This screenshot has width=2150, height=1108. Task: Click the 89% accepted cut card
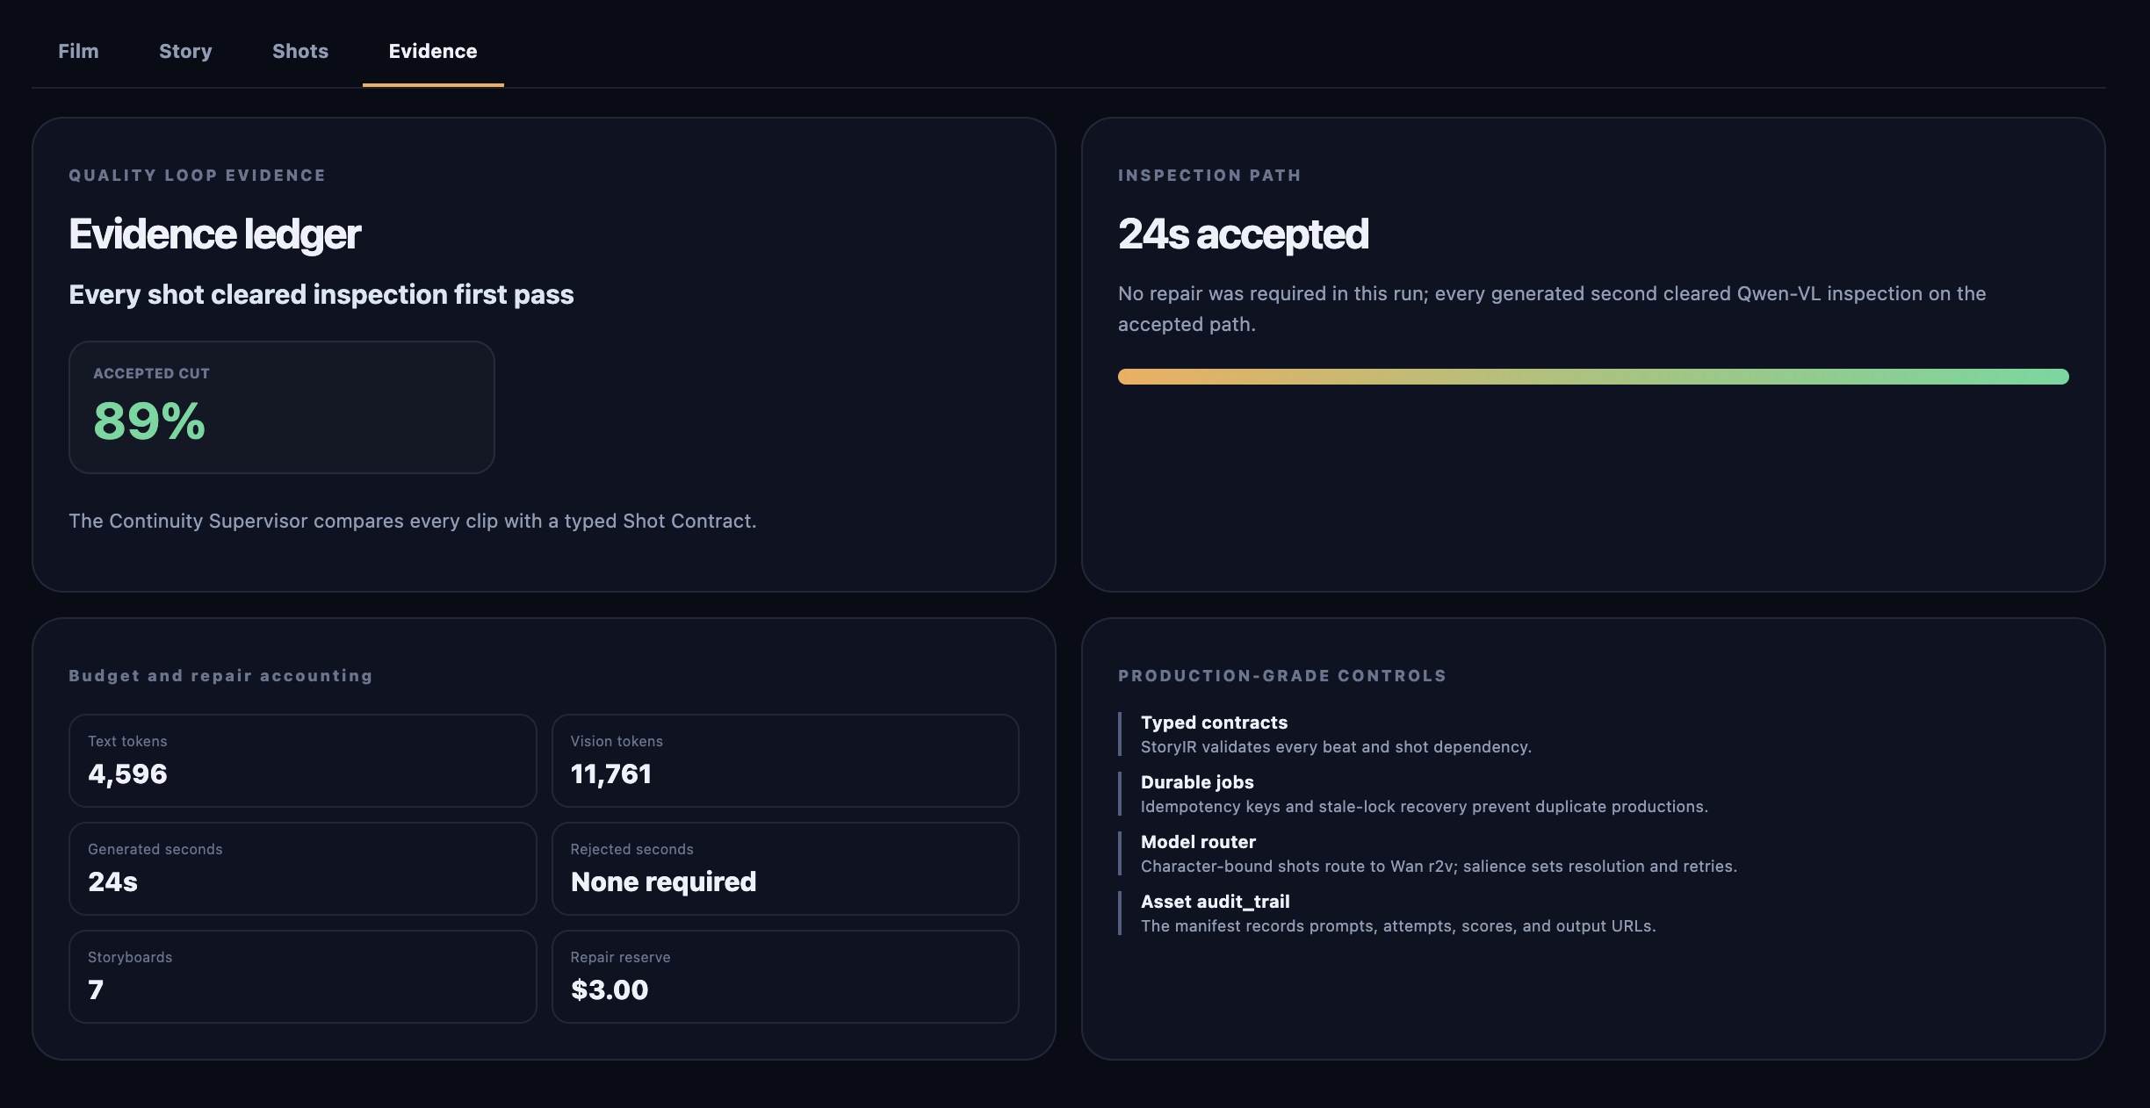point(282,407)
